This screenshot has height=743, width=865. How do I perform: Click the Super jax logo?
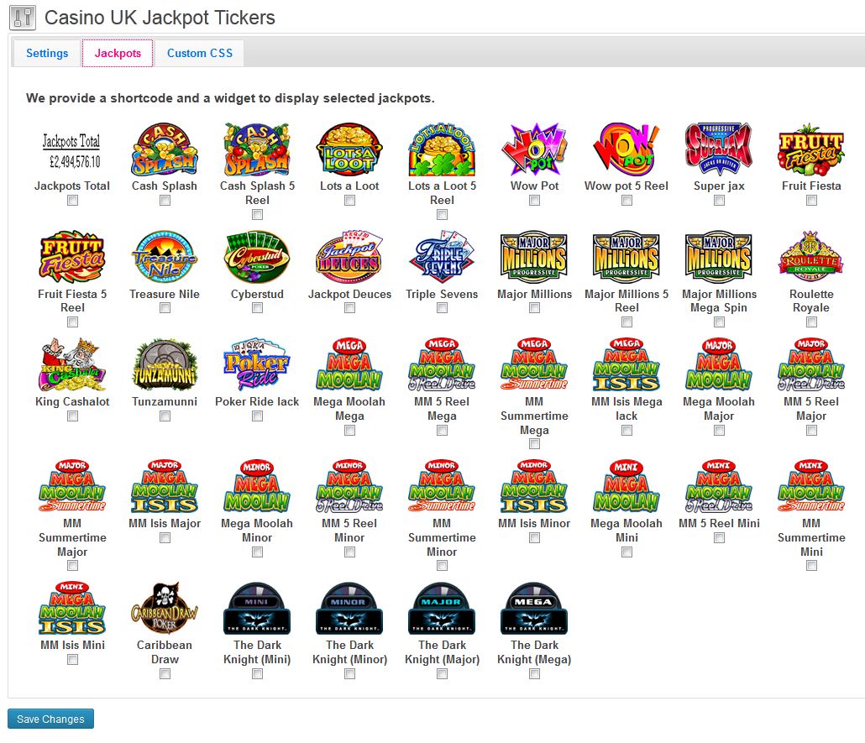[x=719, y=149]
